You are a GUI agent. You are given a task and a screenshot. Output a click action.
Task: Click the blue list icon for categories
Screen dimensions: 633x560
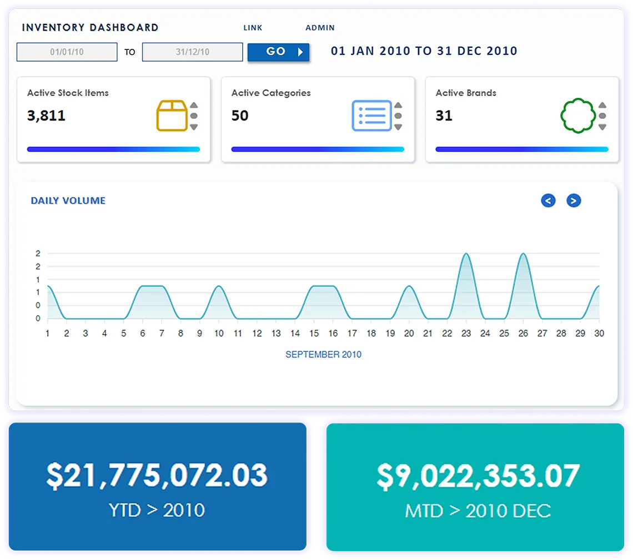(372, 116)
